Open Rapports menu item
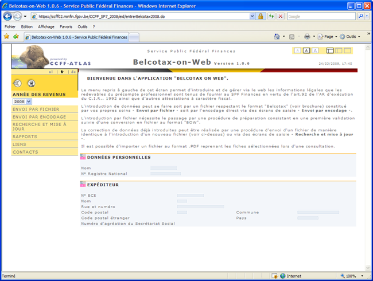Screen dimensions: 373x281 click(x=45, y=136)
